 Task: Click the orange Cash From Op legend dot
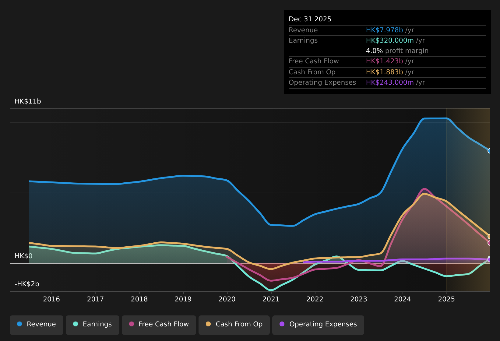[x=208, y=324]
